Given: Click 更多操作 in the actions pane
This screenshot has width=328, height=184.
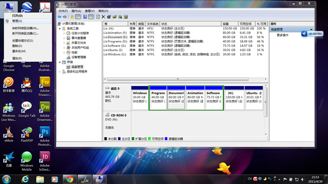Looking at the screenshot, I should click(282, 35).
